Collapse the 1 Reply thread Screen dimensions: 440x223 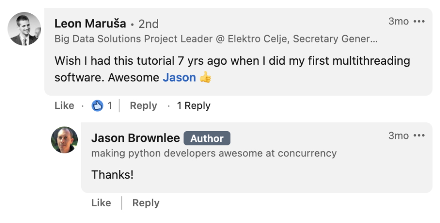click(x=193, y=105)
